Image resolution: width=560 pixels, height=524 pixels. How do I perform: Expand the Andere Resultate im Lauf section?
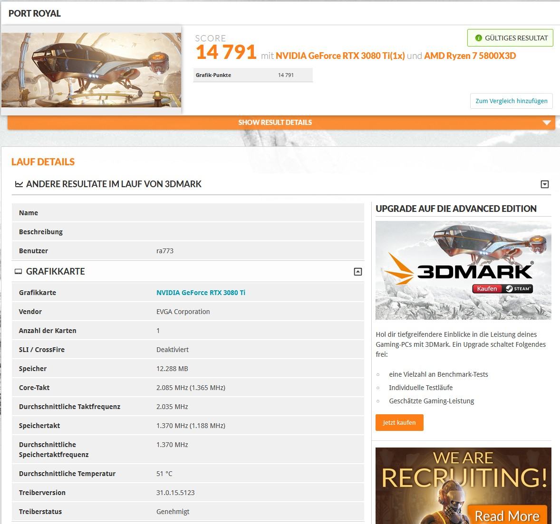coord(545,184)
